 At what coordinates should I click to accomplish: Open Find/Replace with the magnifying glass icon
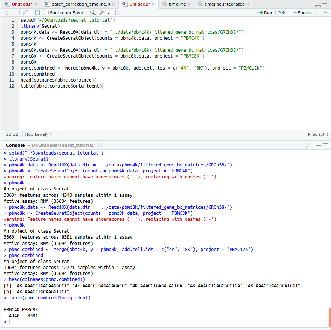(92, 12)
